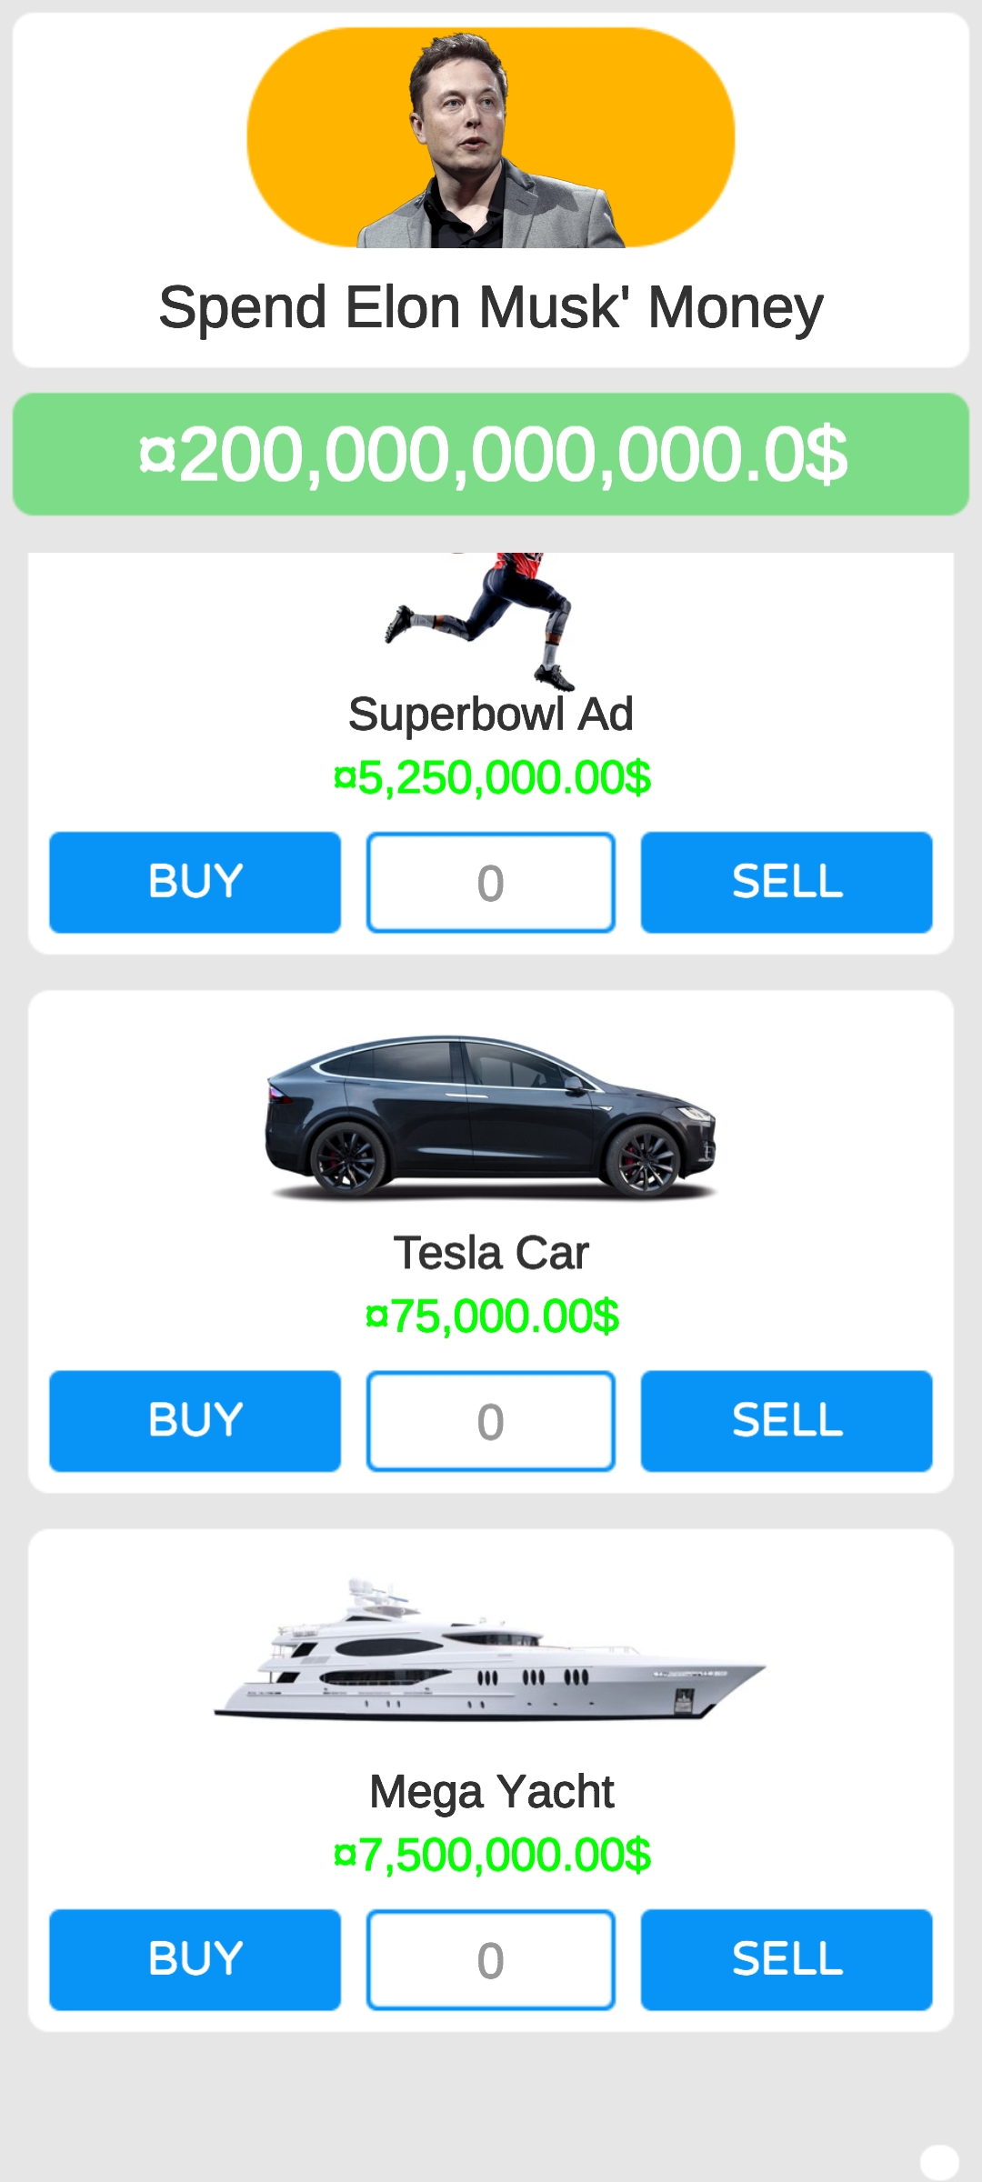Sell a Tesla Car
This screenshot has width=982, height=2182.
click(787, 1421)
